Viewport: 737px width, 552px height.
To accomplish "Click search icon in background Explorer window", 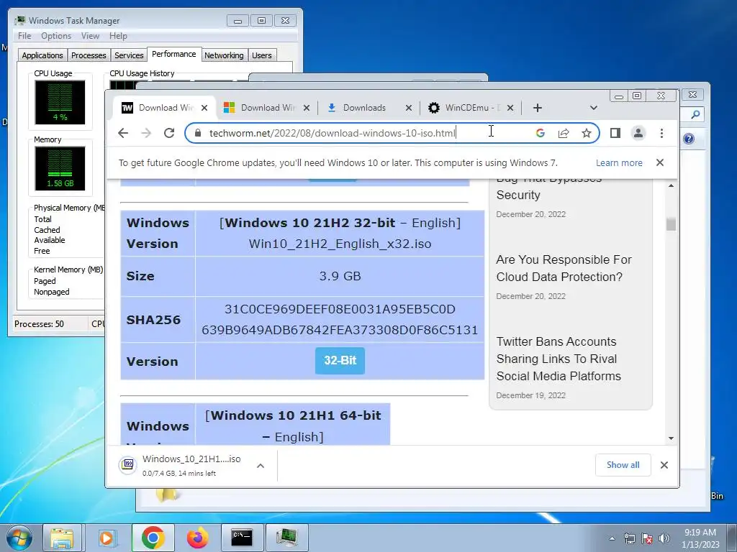I will 695,114.
